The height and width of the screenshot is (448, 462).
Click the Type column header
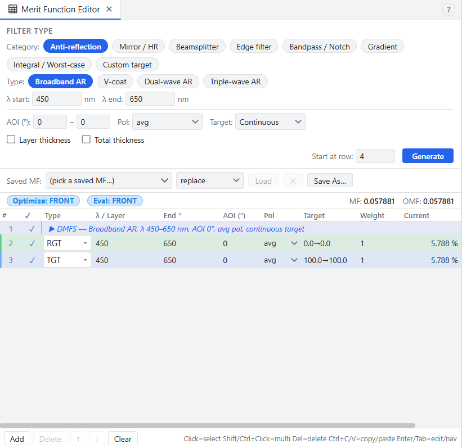(53, 215)
